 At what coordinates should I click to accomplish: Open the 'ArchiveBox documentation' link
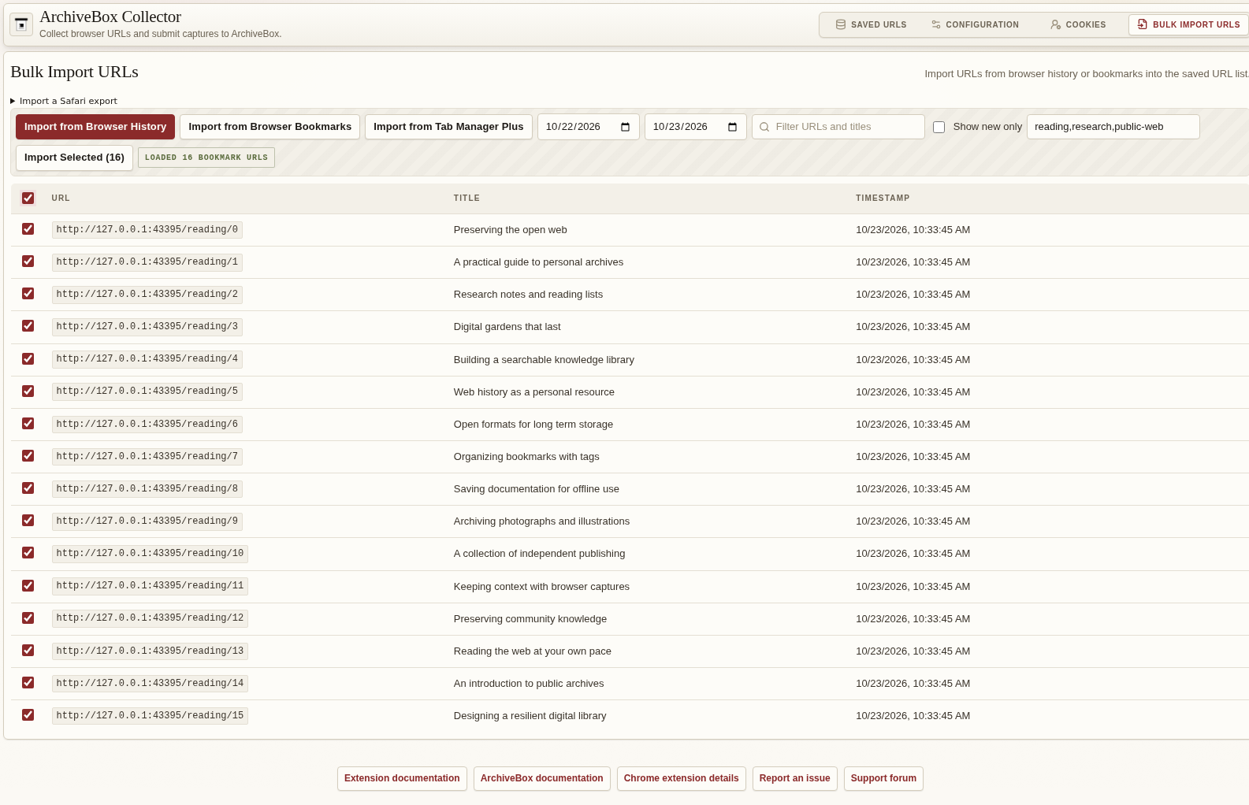[542, 778]
